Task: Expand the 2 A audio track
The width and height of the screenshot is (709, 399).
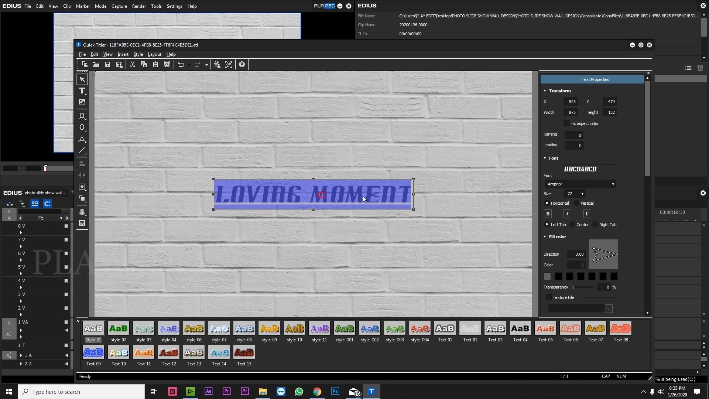Action: coord(21,364)
